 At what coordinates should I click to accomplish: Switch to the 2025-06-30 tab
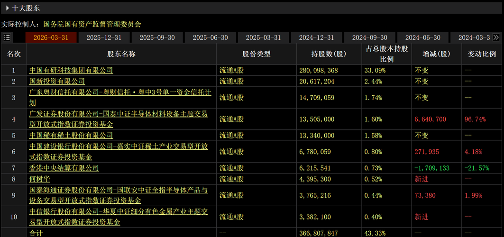coord(210,37)
